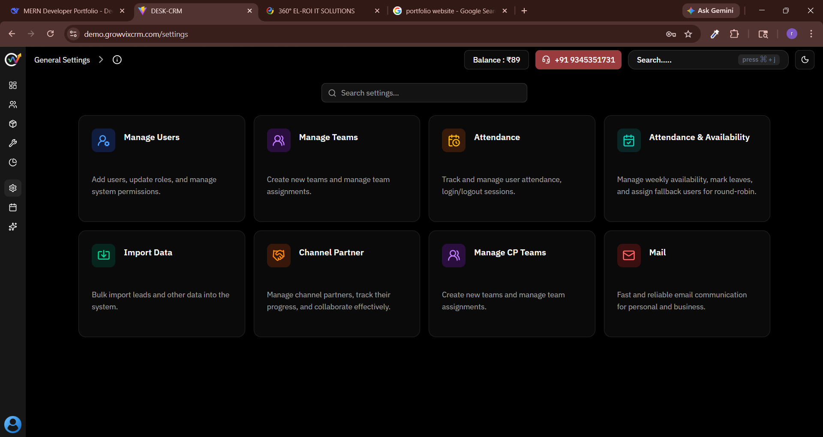The image size is (823, 437).
Task: Open the Manage CP Teams title
Action: (x=510, y=252)
